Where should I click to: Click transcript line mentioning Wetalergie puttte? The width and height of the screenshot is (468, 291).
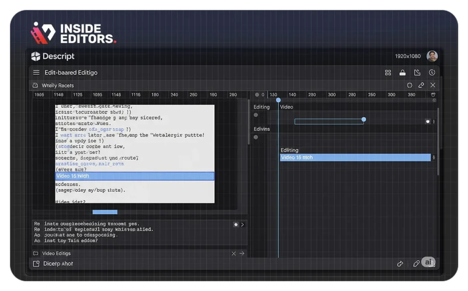tap(130, 135)
